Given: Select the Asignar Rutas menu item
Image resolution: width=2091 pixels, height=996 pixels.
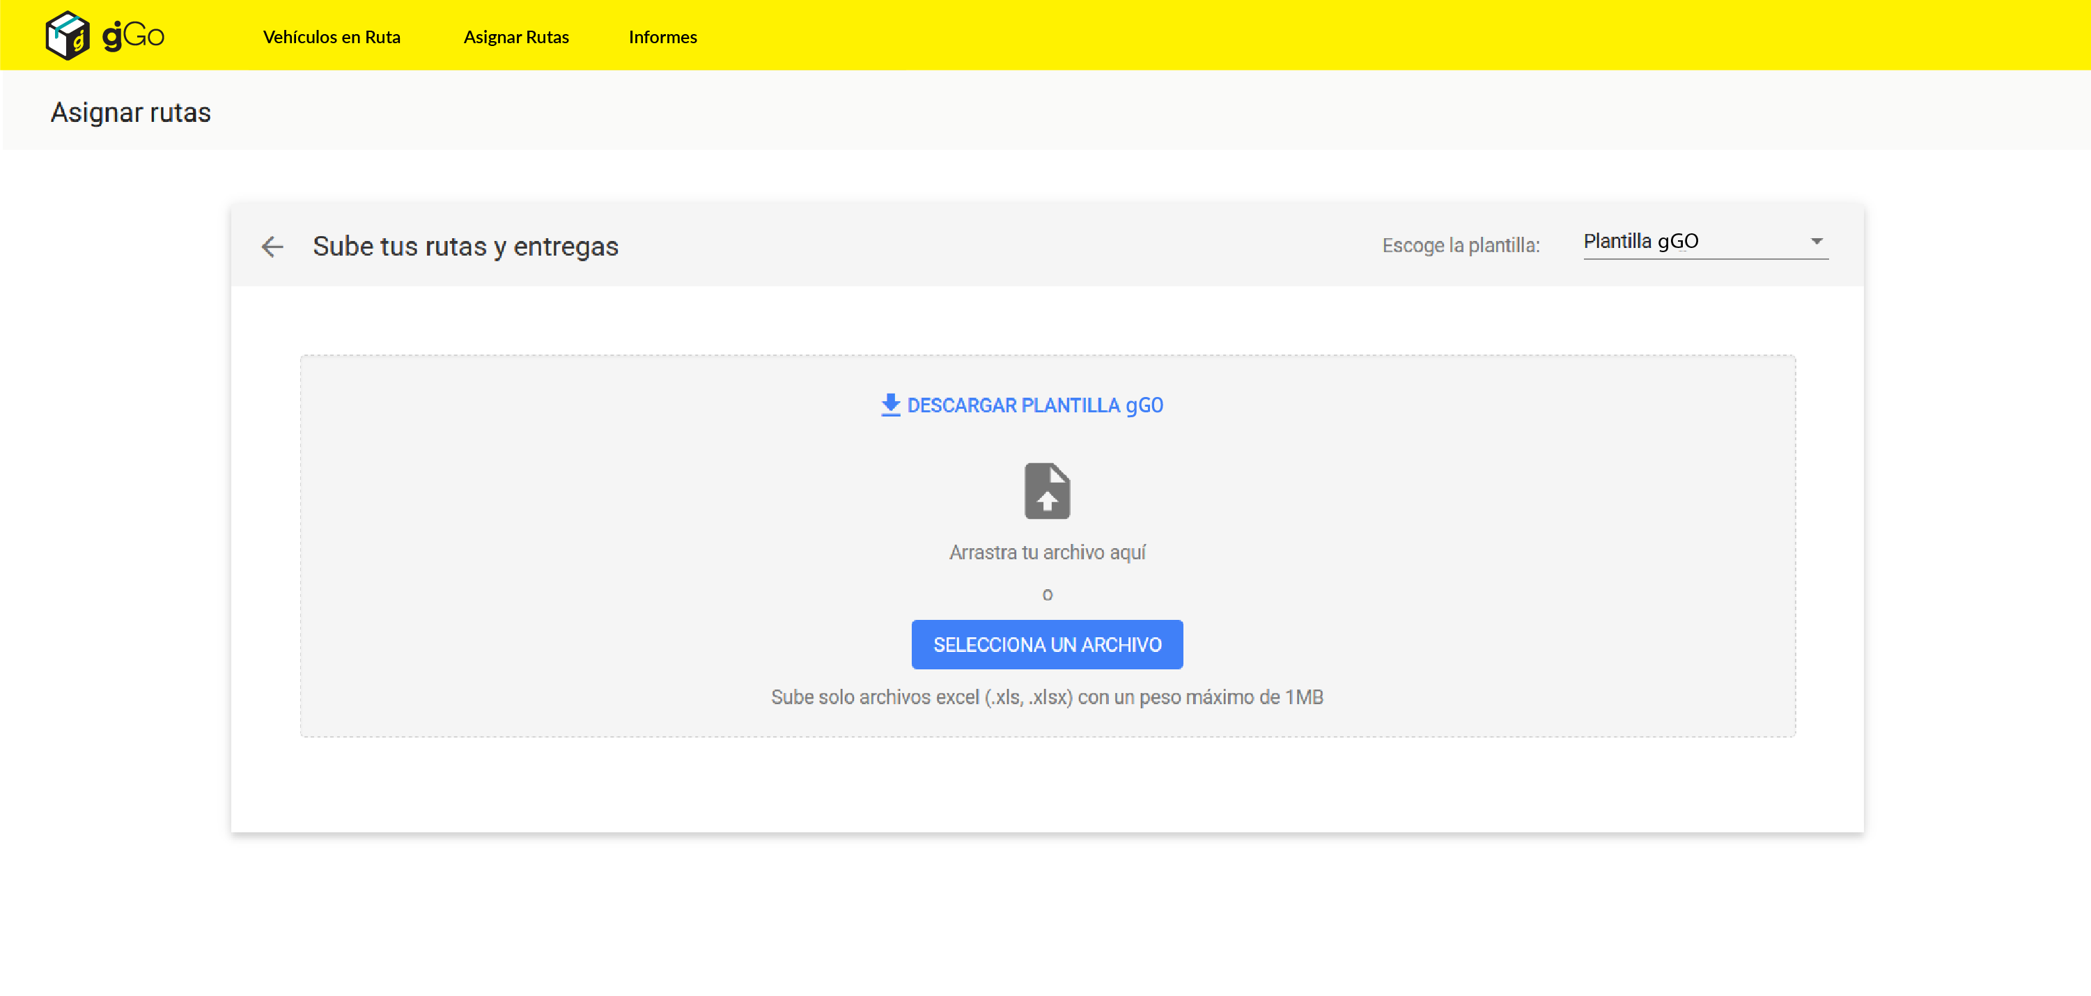Looking at the screenshot, I should [x=516, y=38].
